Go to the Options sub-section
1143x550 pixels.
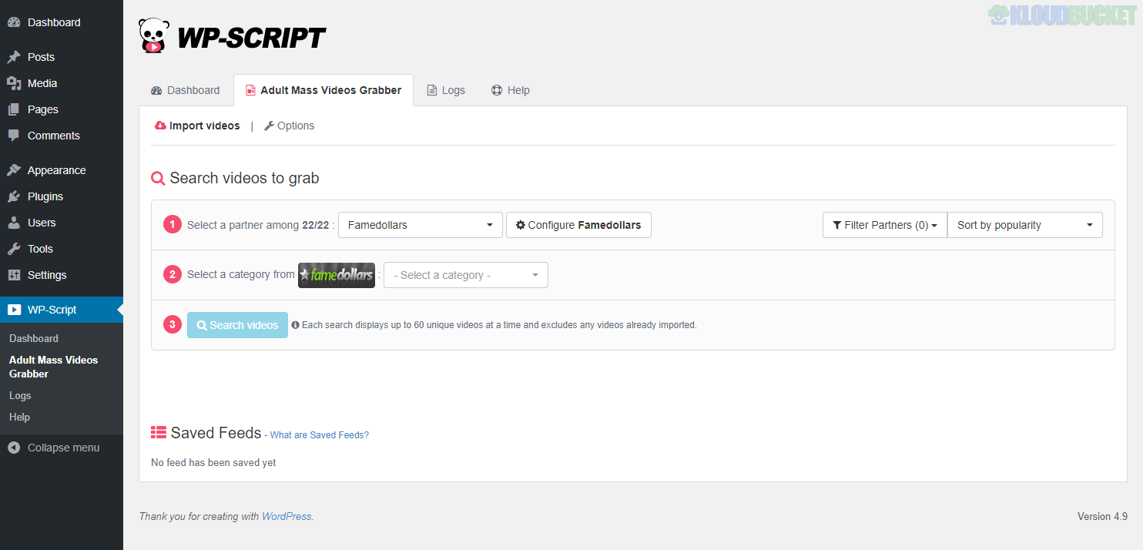coord(290,126)
